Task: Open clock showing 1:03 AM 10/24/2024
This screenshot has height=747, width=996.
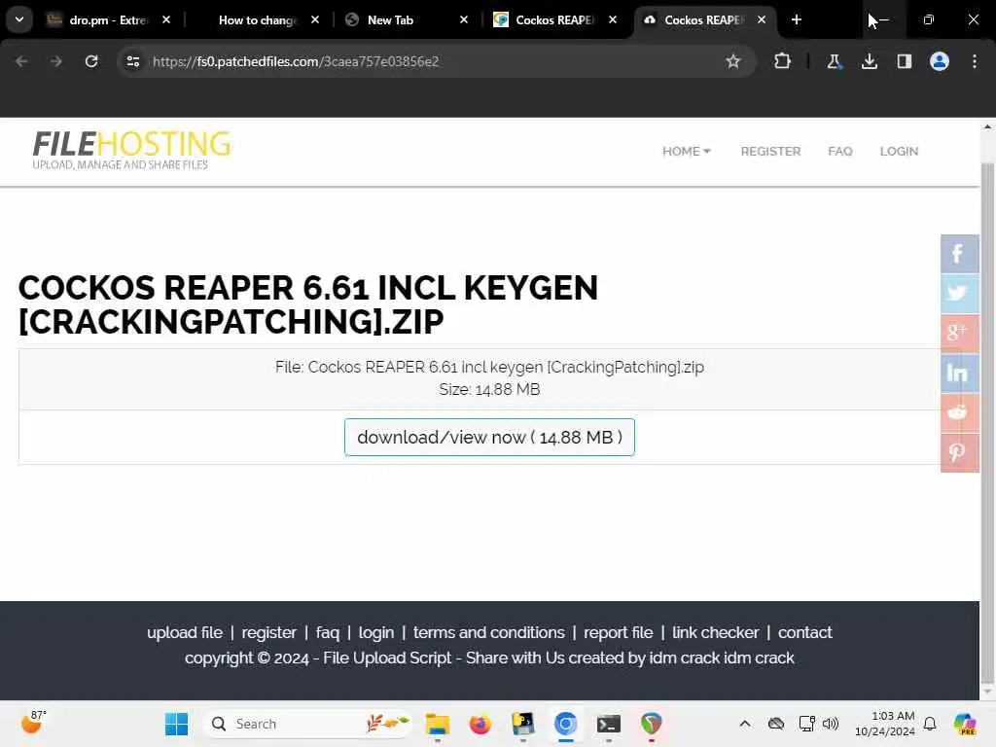Action: (x=885, y=724)
